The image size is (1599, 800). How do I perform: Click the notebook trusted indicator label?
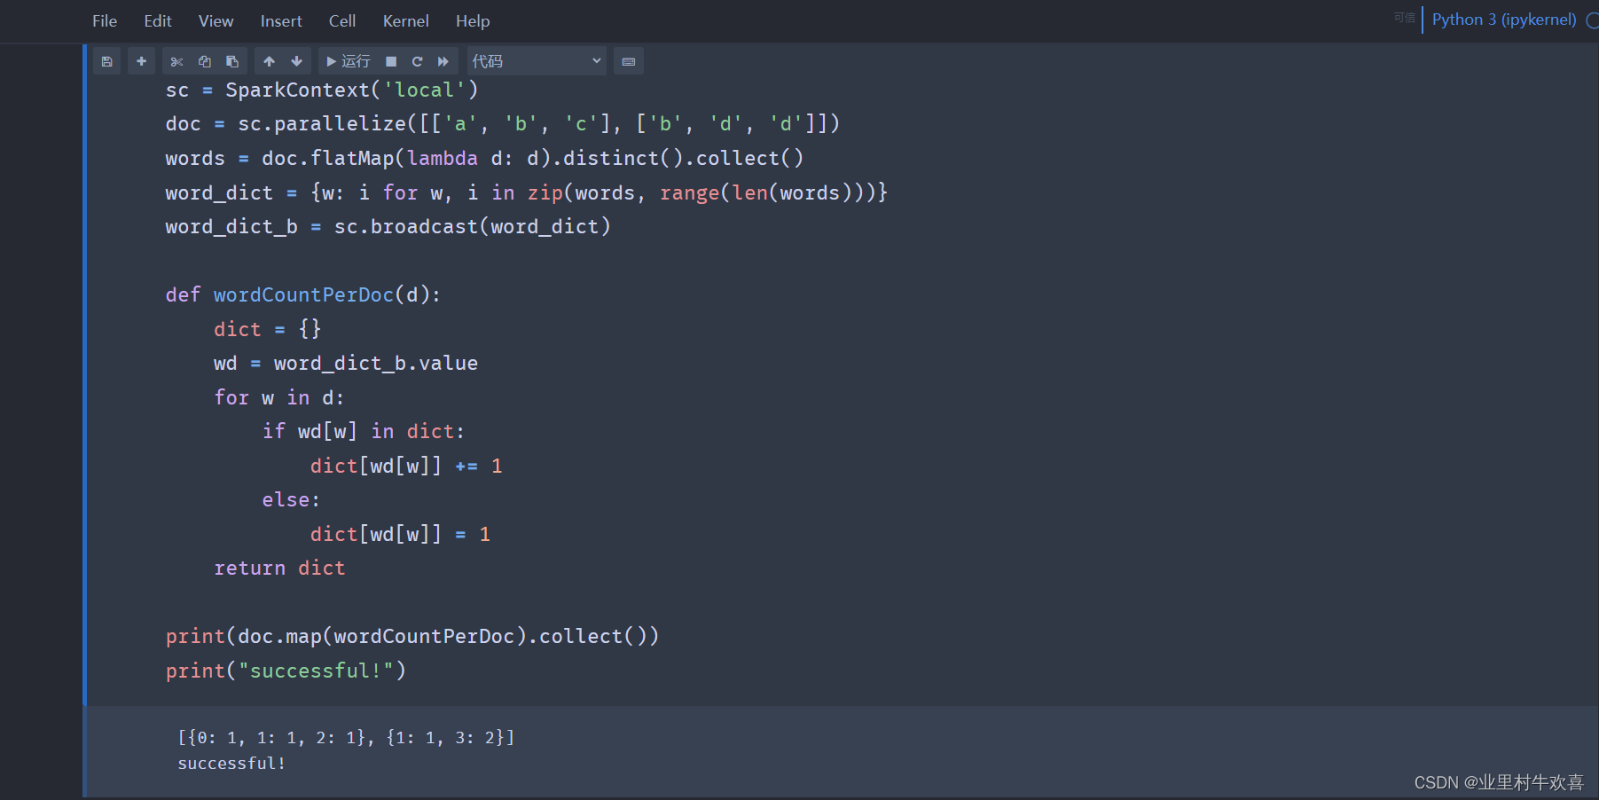[x=1404, y=18]
